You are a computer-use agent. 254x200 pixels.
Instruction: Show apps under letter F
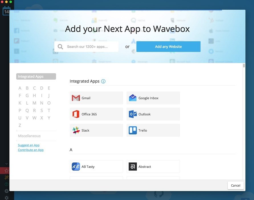20,95
